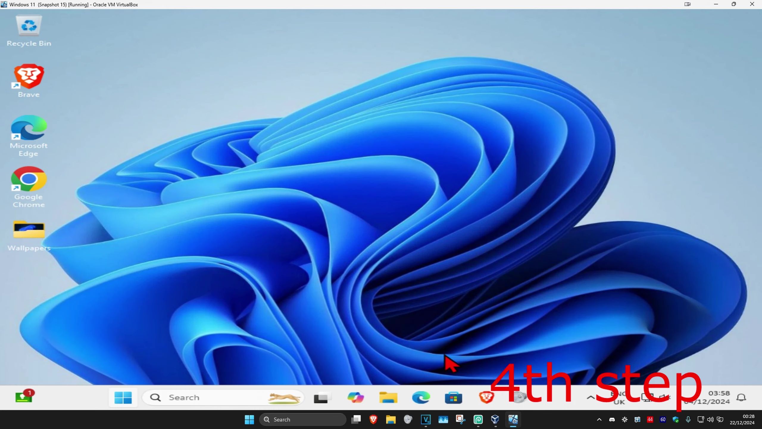Open the host volume speaker tray icon
This screenshot has height=429, width=762.
(711, 419)
